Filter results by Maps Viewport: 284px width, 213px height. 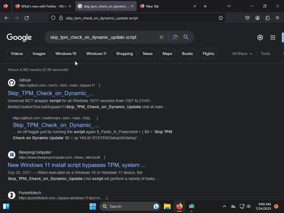click(167, 54)
